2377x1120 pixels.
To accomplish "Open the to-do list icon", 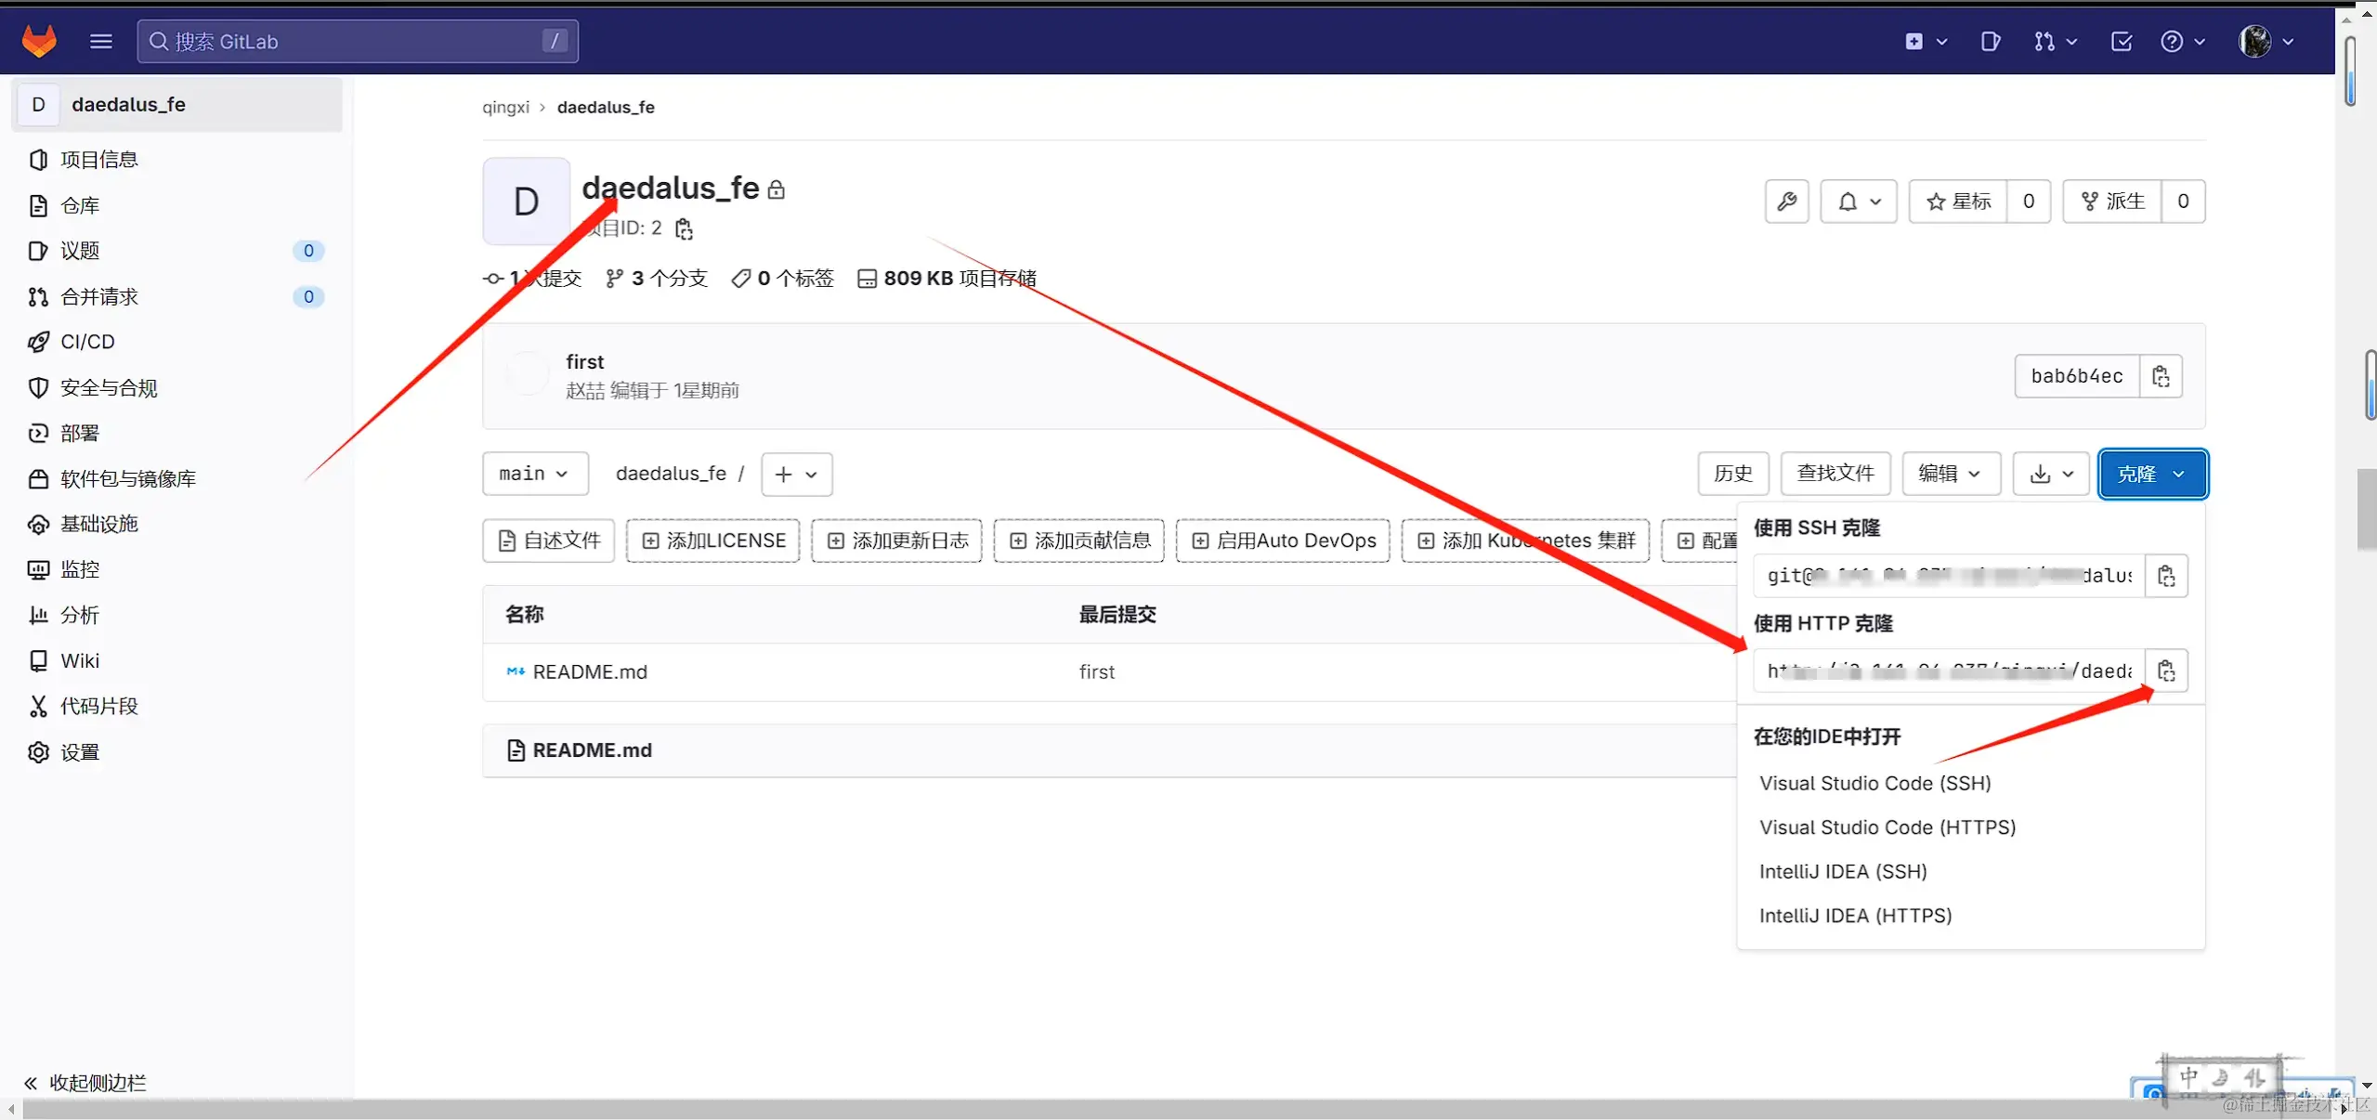I will point(2122,41).
